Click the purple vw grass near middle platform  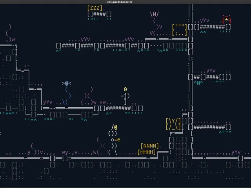103,102
